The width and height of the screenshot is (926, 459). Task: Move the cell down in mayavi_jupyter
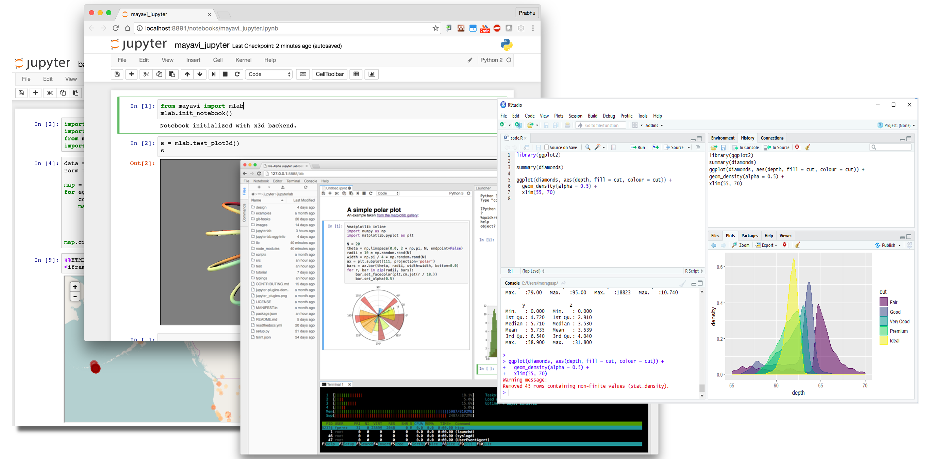[200, 74]
